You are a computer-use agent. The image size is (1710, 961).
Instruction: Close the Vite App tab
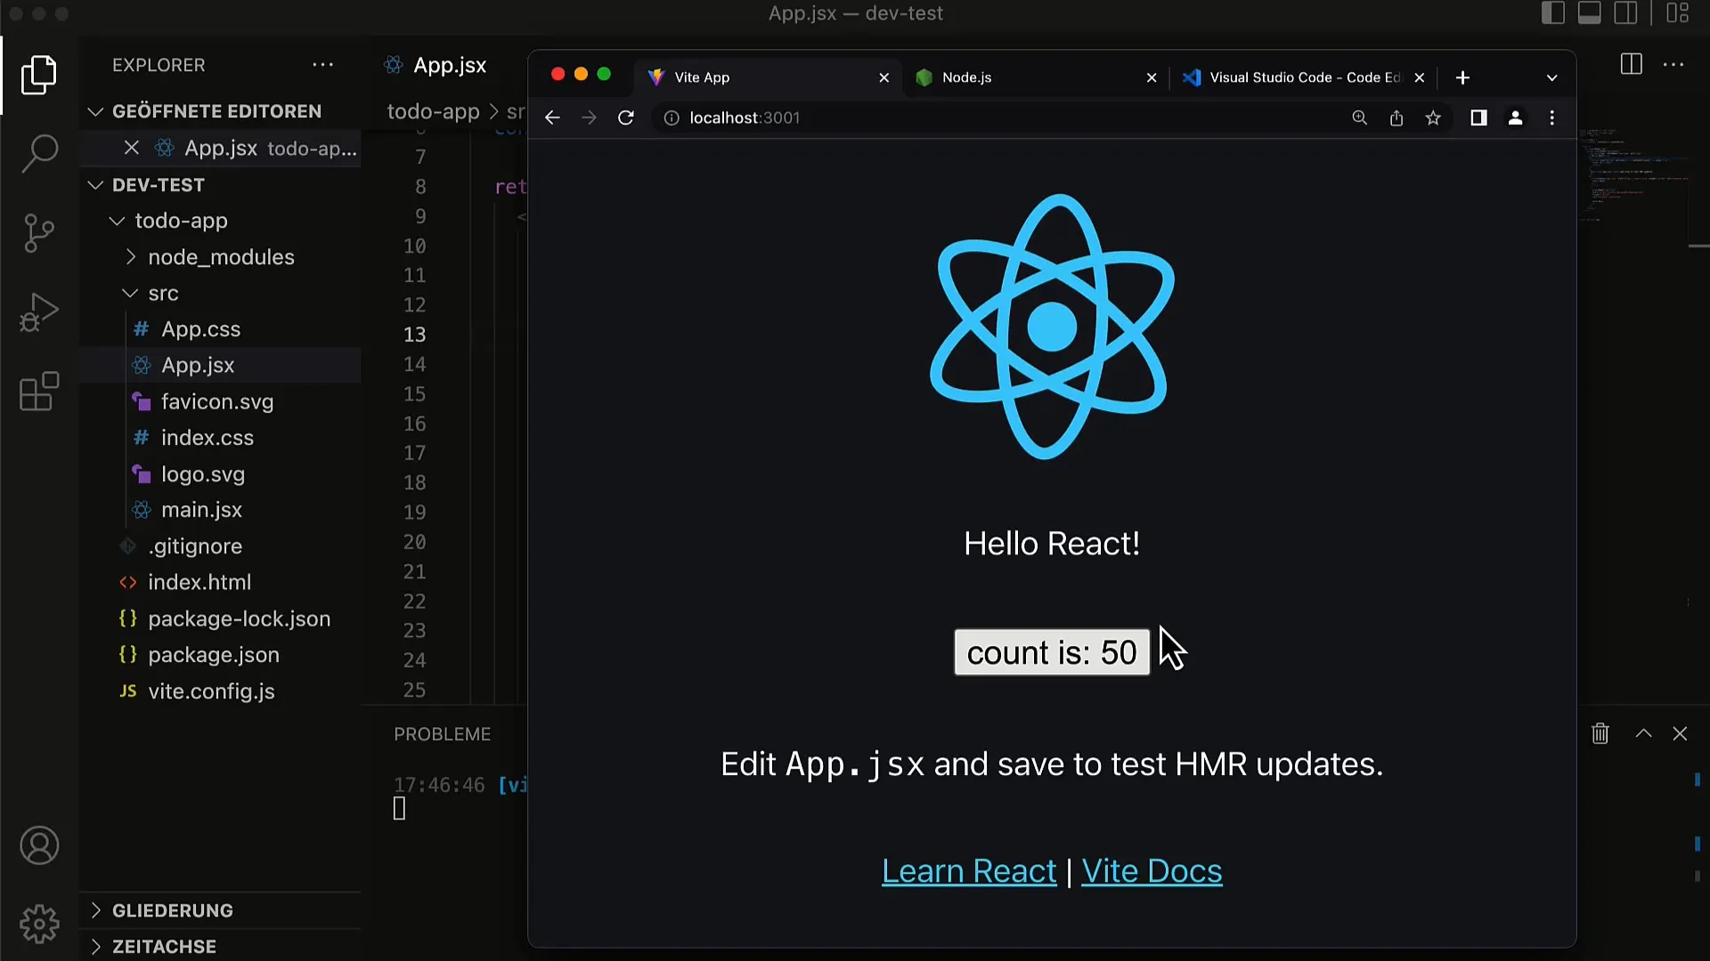884,77
